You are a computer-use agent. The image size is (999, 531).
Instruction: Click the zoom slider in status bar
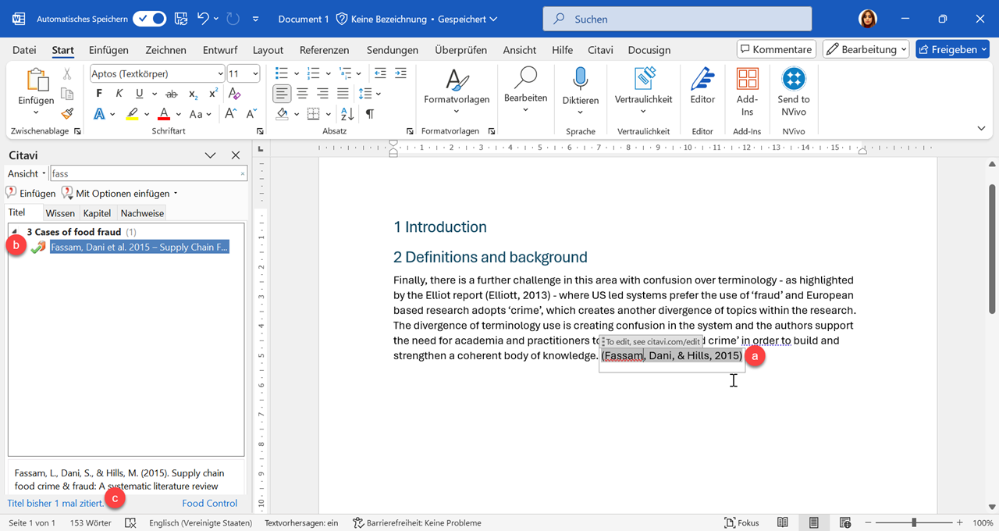(x=913, y=522)
